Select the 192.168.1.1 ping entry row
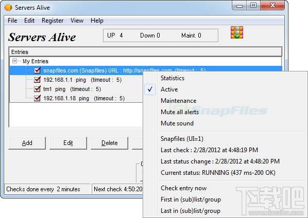Screen dimensions: 308x218 click(x=82, y=80)
